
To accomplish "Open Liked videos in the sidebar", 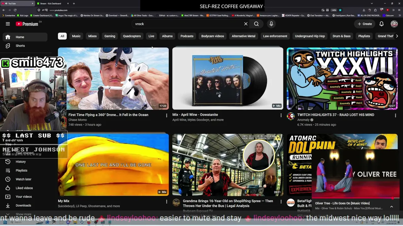I will tap(25, 188).
